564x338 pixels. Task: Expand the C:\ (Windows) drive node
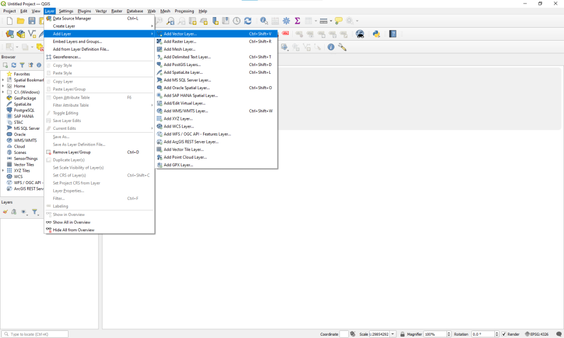point(3,92)
